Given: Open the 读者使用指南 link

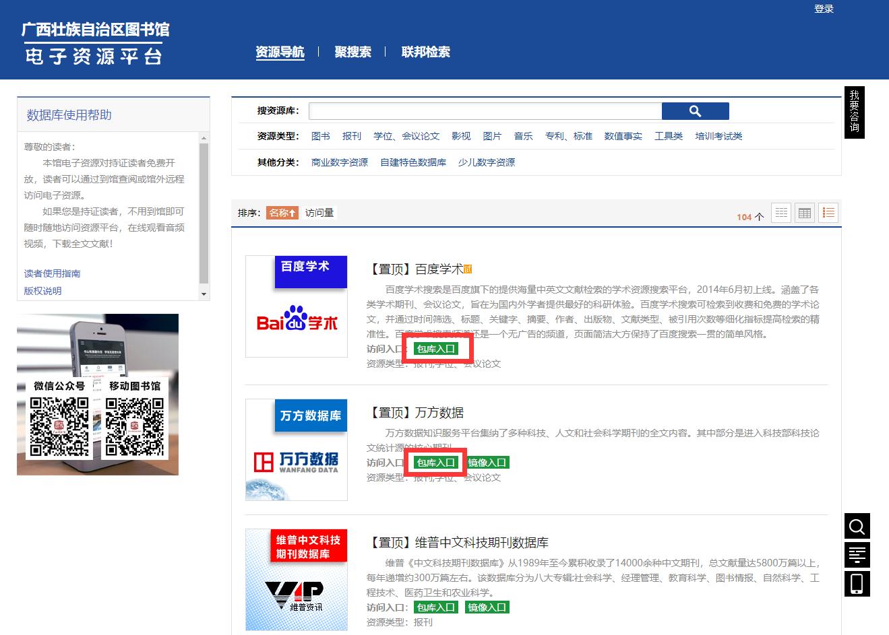Looking at the screenshot, I should click(x=51, y=273).
